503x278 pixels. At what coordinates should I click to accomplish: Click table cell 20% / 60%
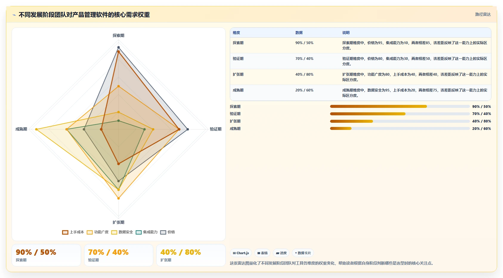click(304, 90)
